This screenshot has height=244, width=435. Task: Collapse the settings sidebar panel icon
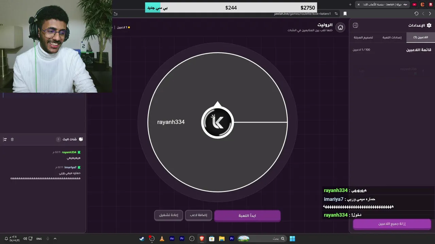pos(355,25)
